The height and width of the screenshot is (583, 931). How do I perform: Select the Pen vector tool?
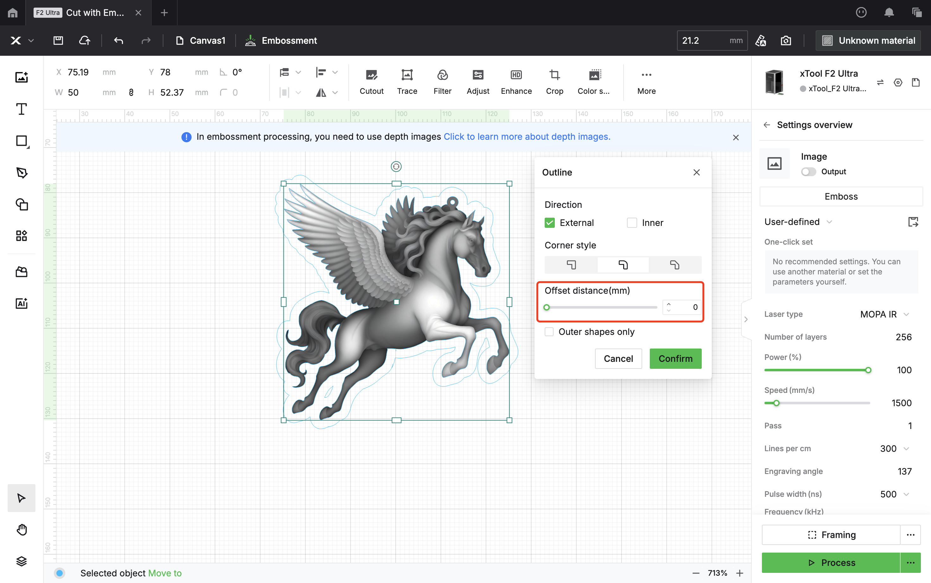22,172
